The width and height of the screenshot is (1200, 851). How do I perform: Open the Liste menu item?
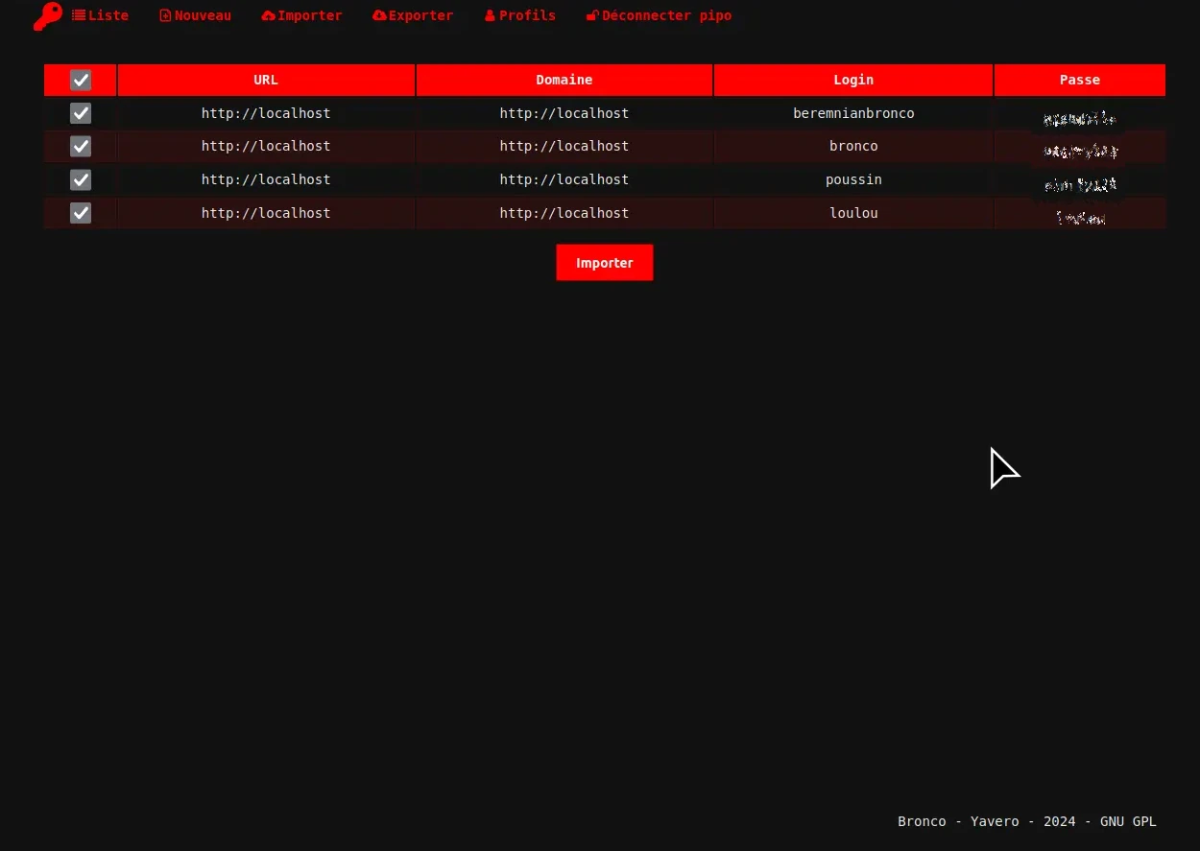100,15
